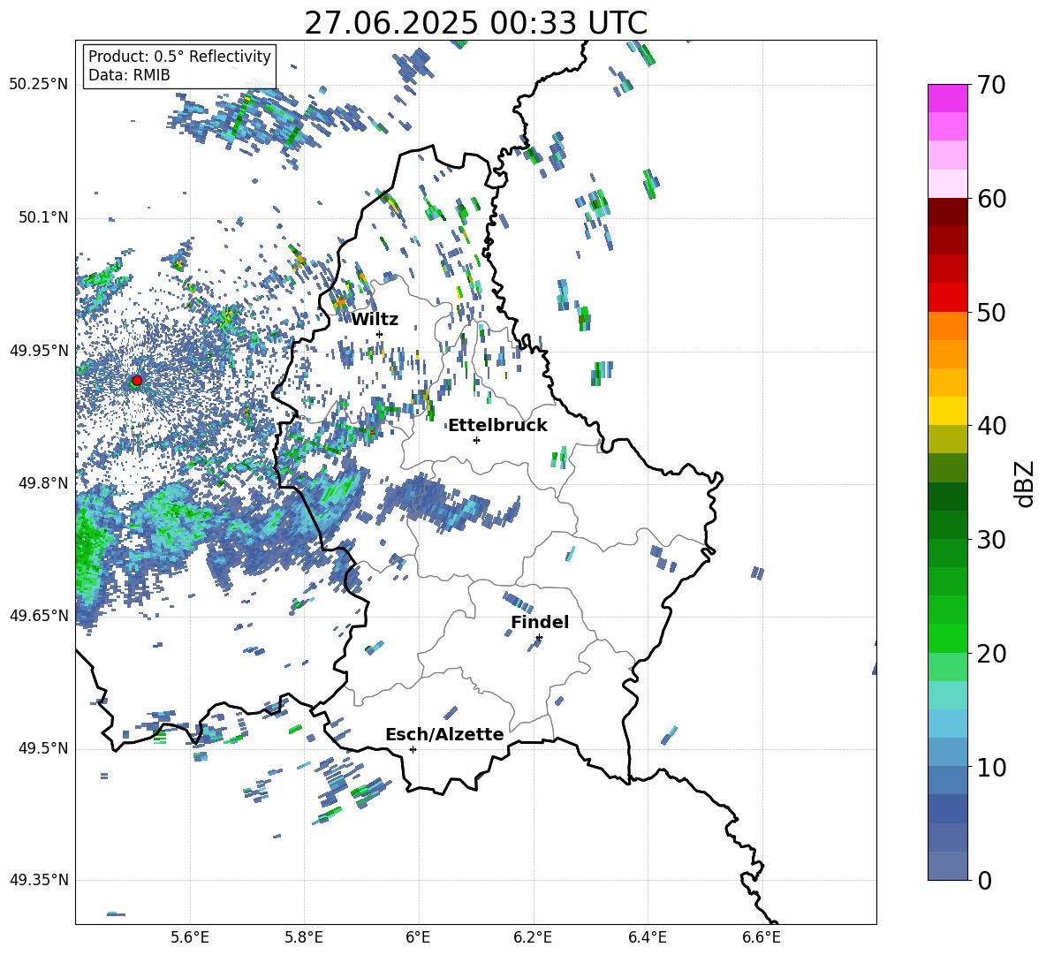
Task: Click the 30 tick label on colorbar
Action: tap(992, 539)
